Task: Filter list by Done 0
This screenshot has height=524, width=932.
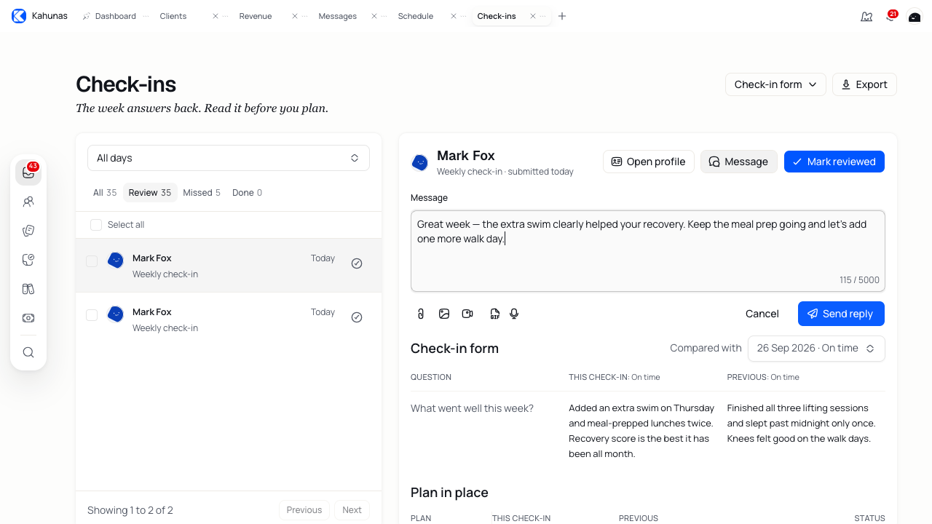Action: click(x=247, y=193)
